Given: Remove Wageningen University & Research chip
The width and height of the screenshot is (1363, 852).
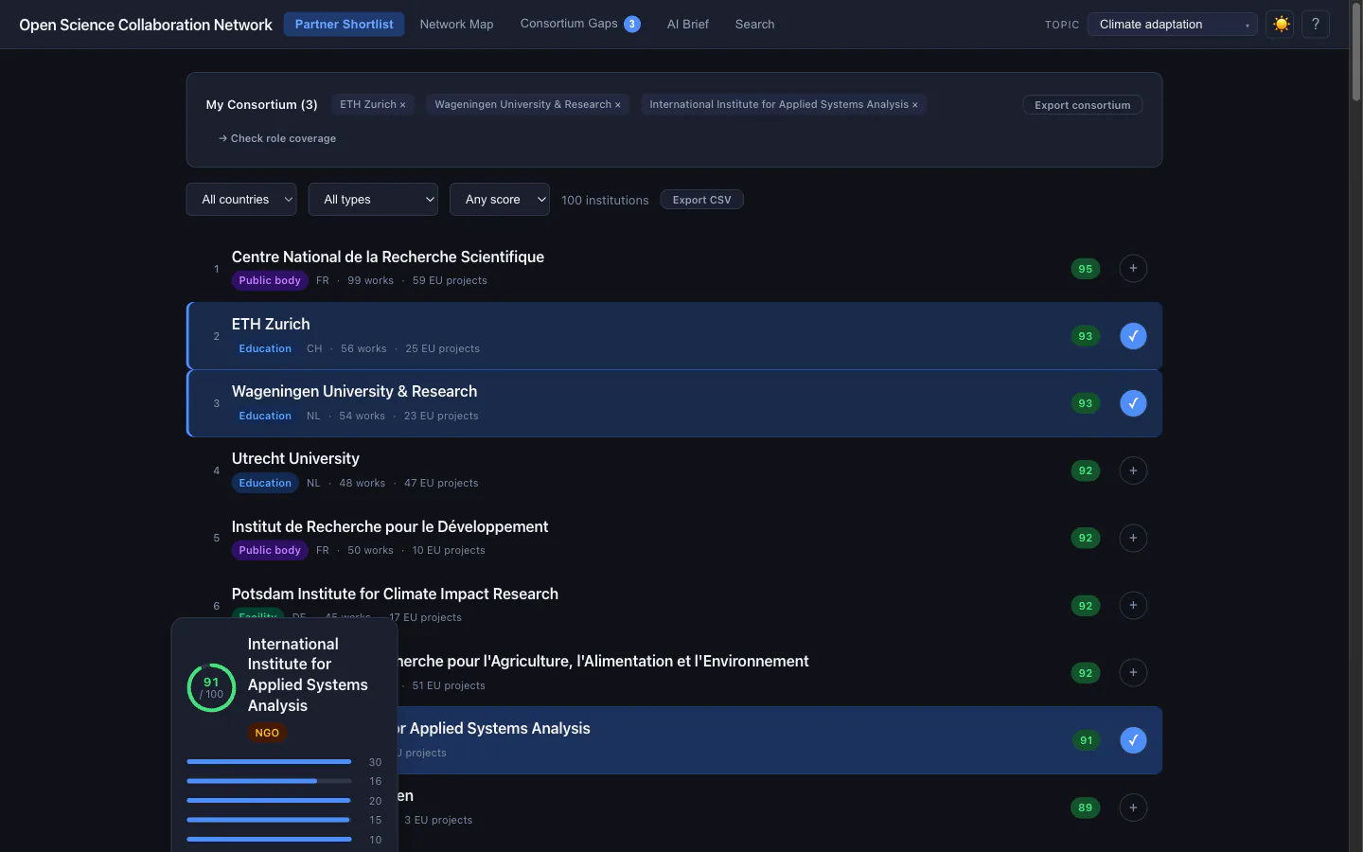Looking at the screenshot, I should click(x=618, y=105).
